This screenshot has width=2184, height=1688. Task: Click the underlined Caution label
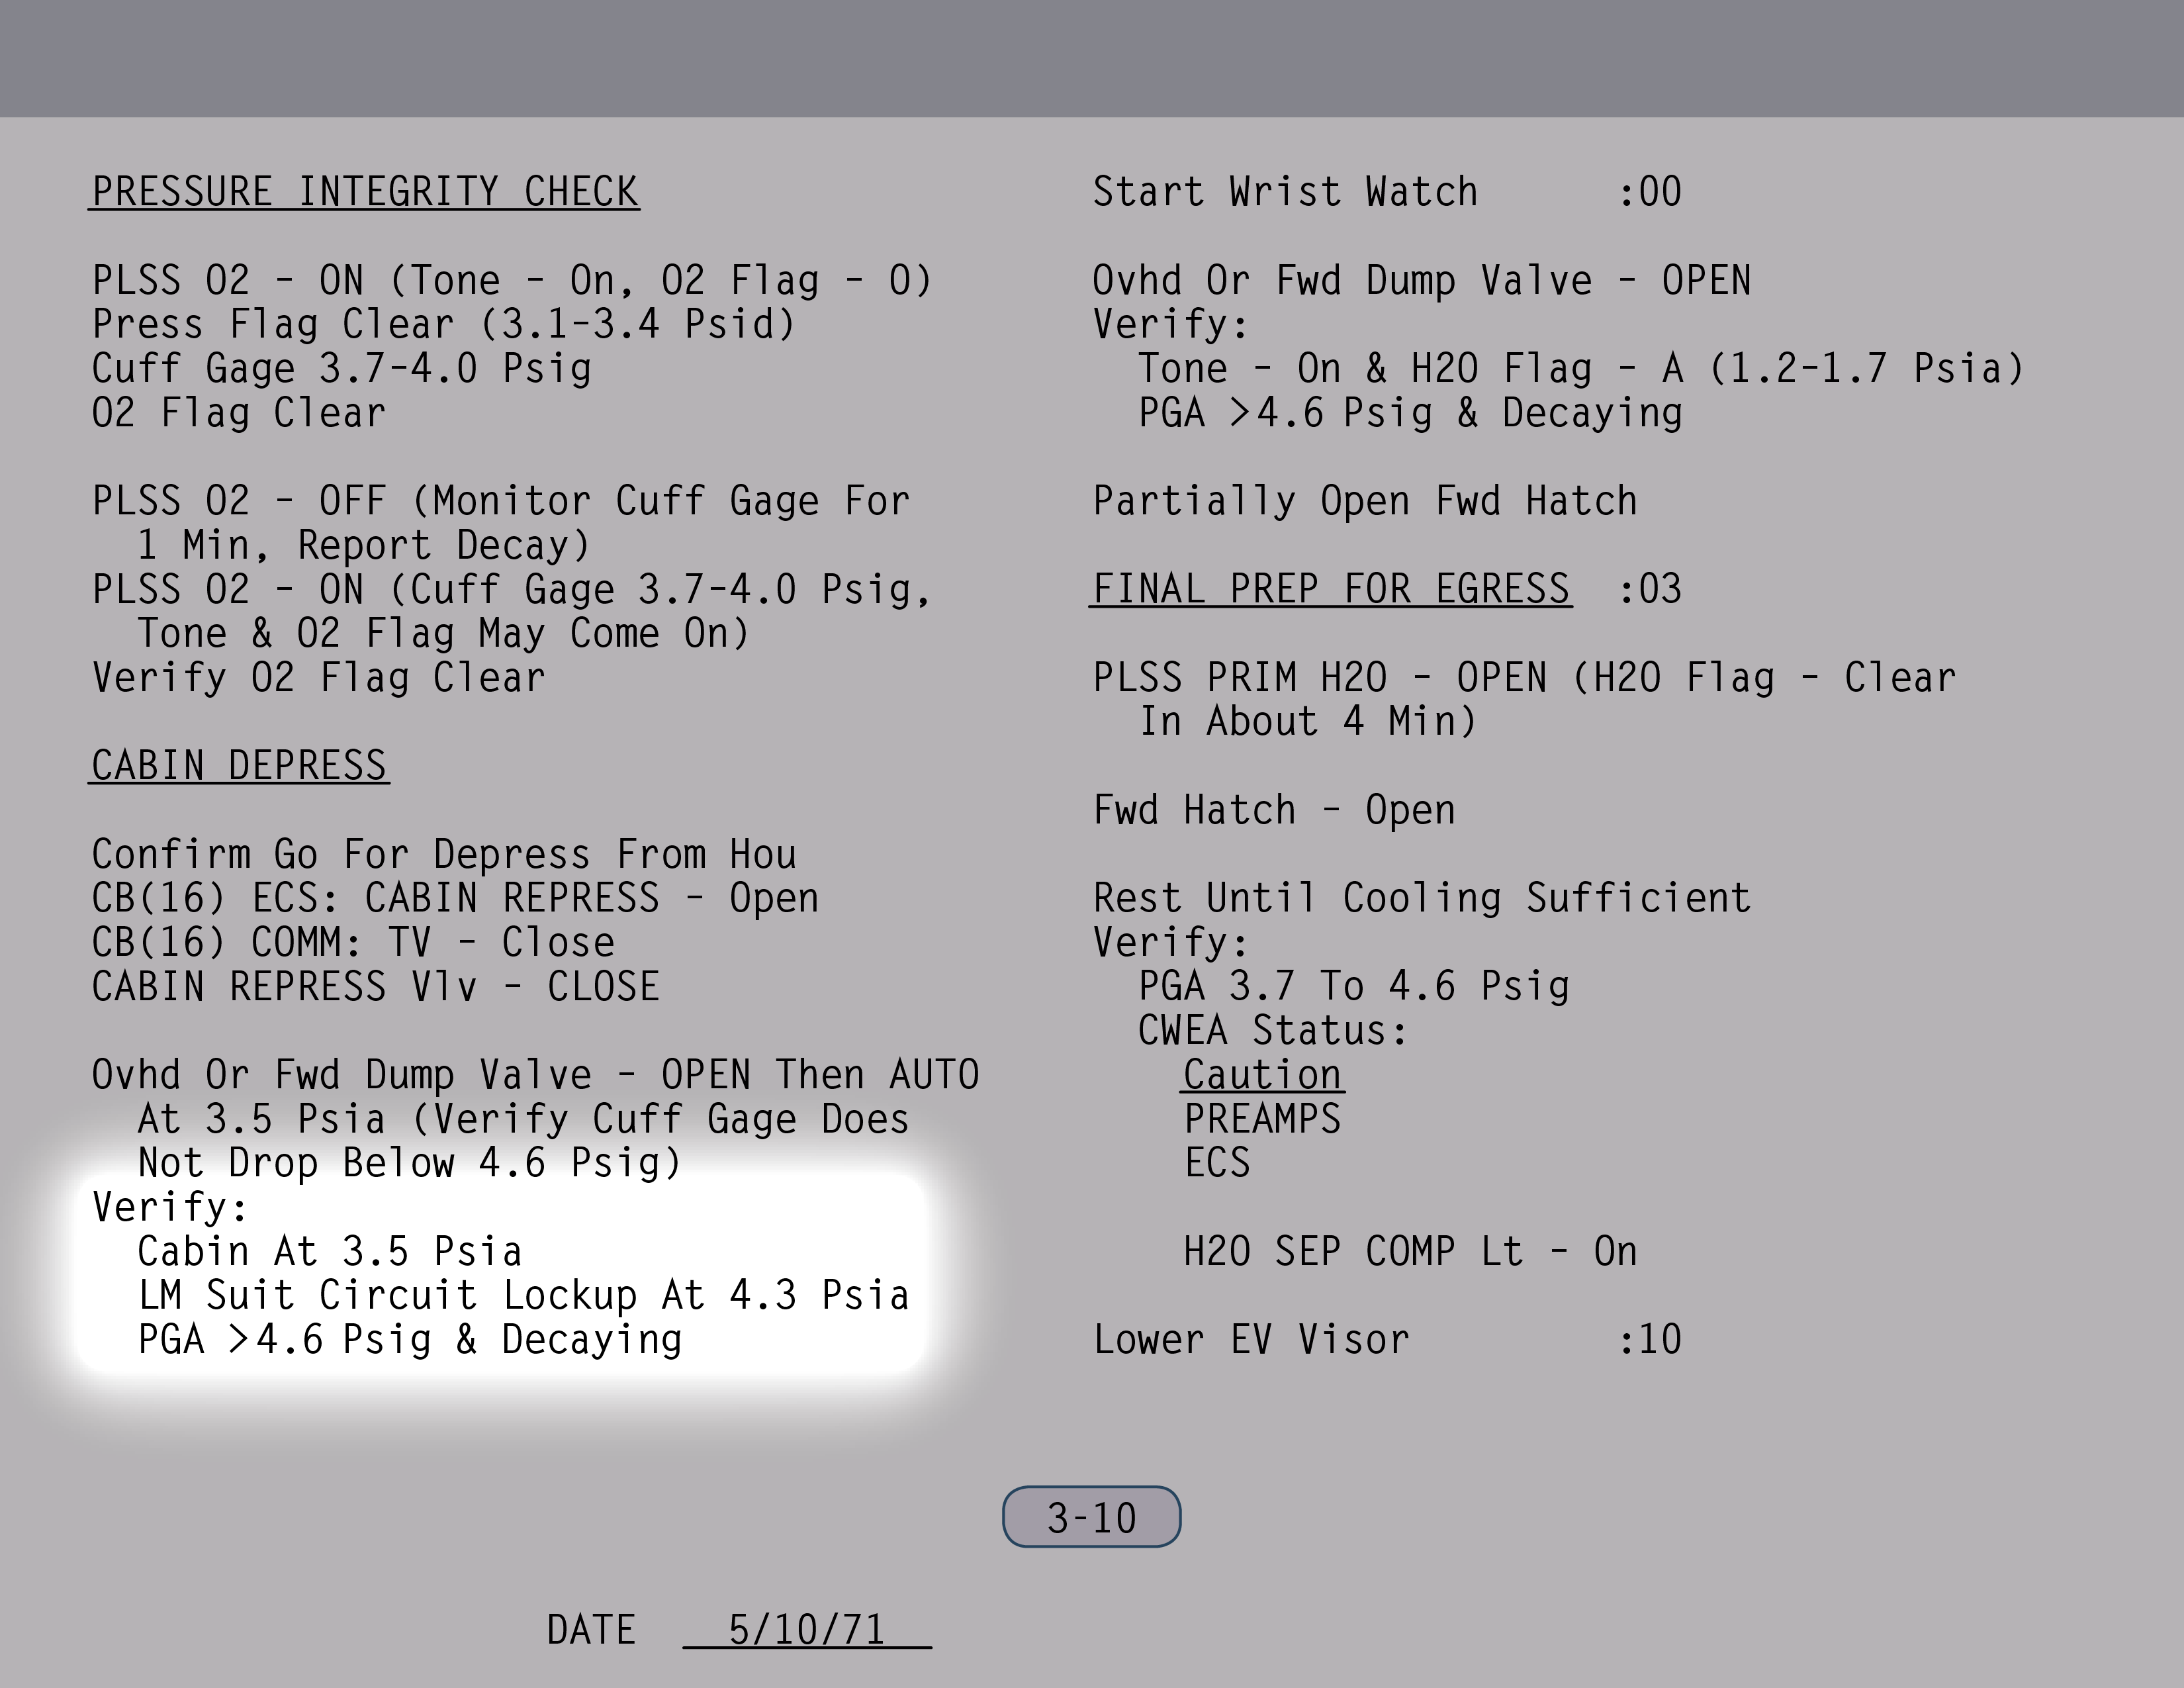(x=1262, y=1075)
